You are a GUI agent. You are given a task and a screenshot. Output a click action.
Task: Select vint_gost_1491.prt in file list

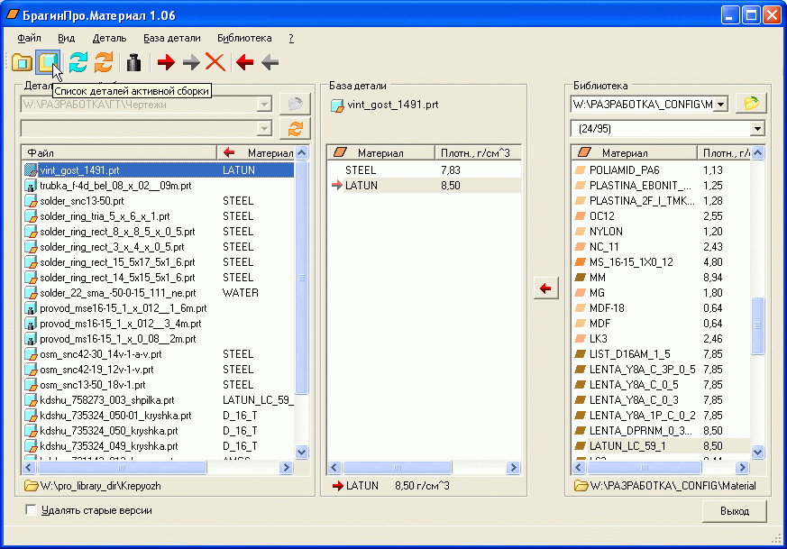click(x=158, y=170)
